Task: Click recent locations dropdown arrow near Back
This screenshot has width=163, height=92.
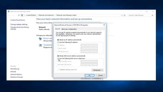Action: [16, 15]
